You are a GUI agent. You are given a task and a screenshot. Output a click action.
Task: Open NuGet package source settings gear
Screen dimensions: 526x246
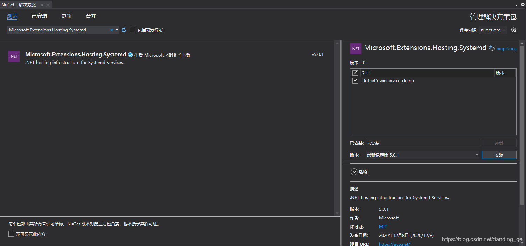click(514, 30)
